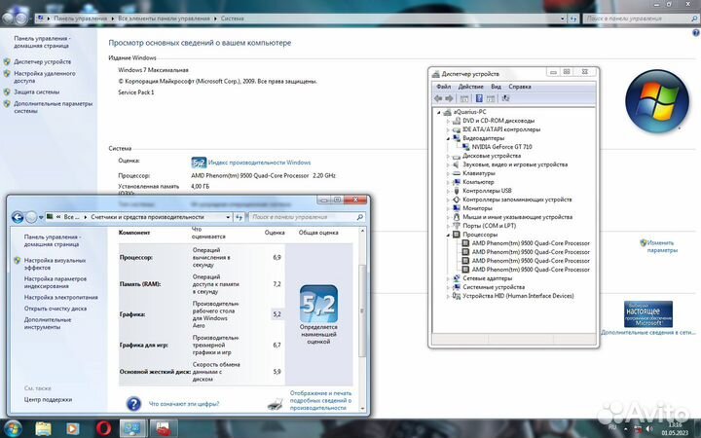The width and height of the screenshot is (701, 438).
Task: Click the printer icon in Performance window
Action: pyautogui.click(x=275, y=404)
